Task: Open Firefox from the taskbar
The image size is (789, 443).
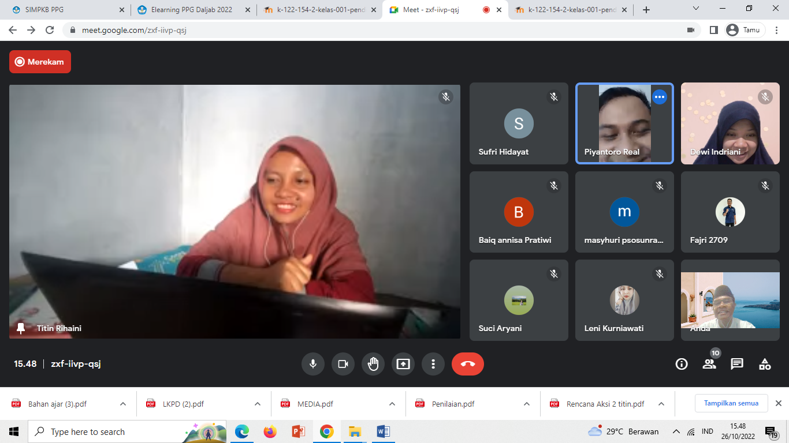Action: tap(270, 431)
